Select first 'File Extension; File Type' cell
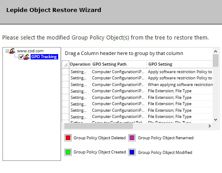 click(x=180, y=91)
